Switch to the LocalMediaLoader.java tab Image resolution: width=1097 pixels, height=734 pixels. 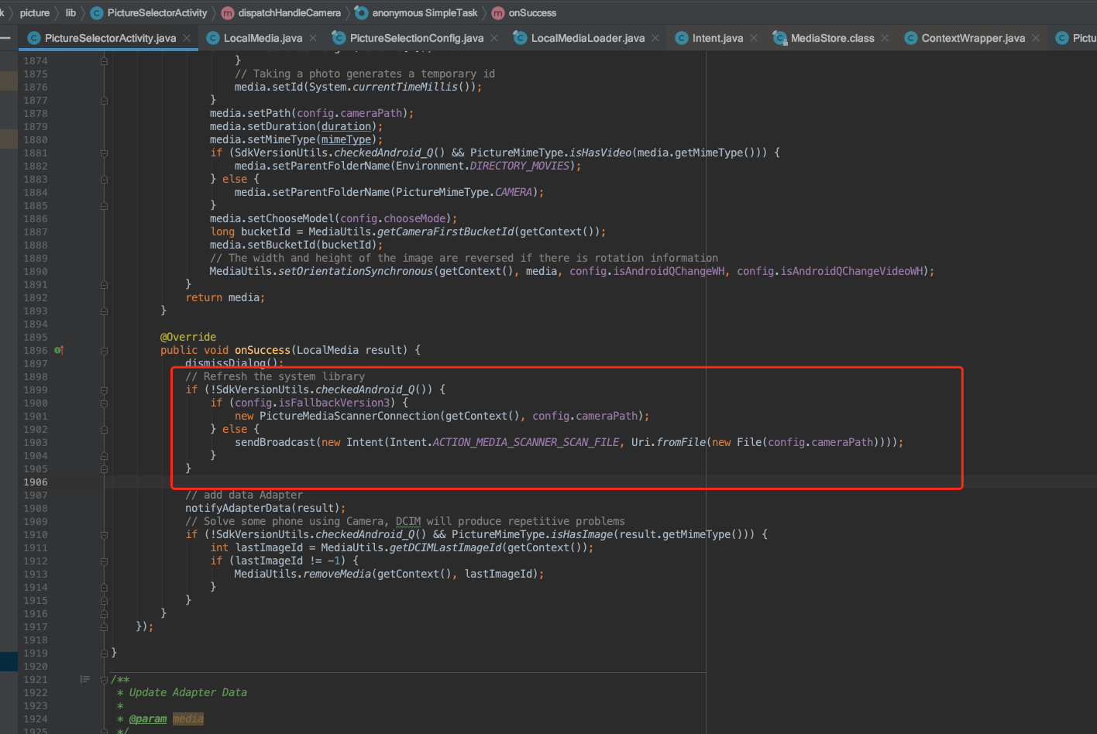(586, 36)
